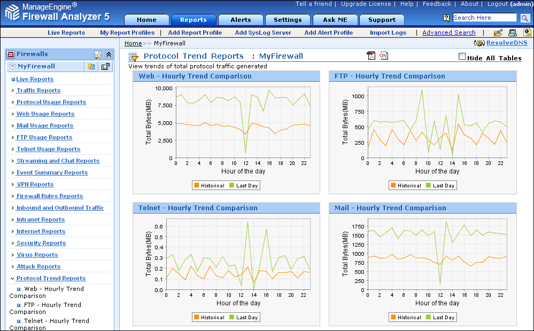This screenshot has width=534, height=331.
Task: Click the computer monitor icon in the toolbar
Action: (512, 33)
